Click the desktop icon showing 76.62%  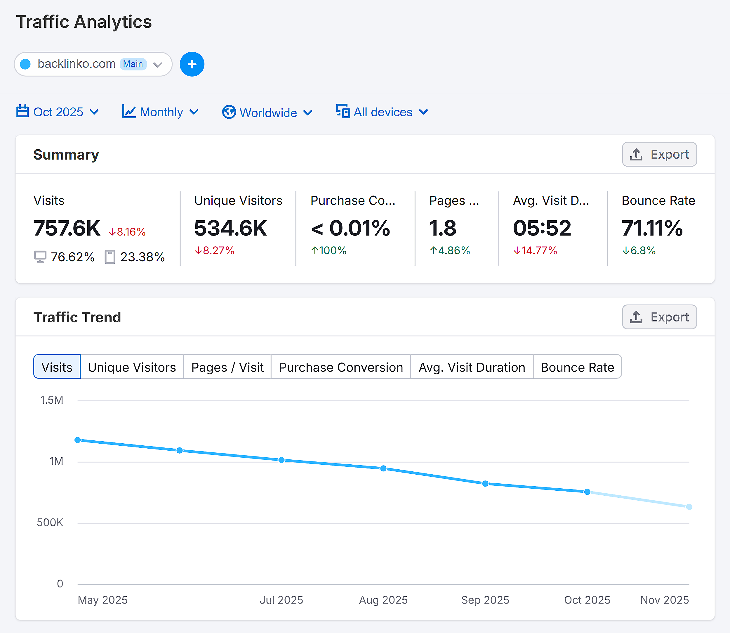[x=40, y=257]
